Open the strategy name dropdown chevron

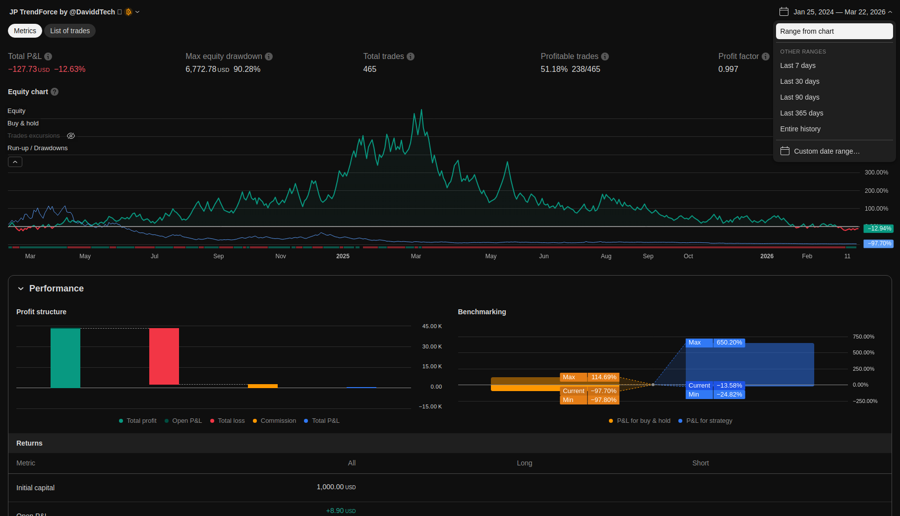[x=137, y=12]
